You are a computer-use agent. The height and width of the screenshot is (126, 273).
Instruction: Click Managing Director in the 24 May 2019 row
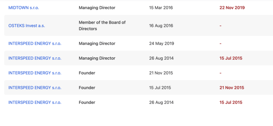click(x=97, y=44)
